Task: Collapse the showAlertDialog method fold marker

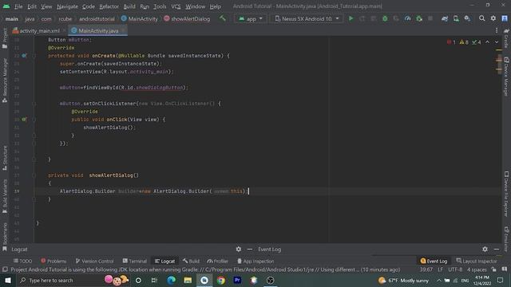Action: pos(34,175)
